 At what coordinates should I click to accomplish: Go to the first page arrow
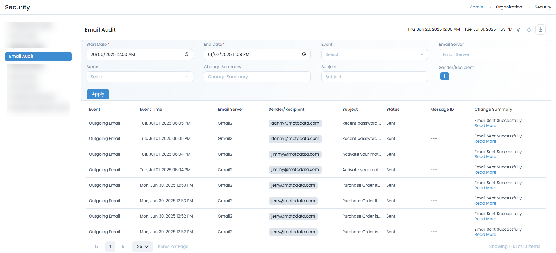tap(97, 247)
